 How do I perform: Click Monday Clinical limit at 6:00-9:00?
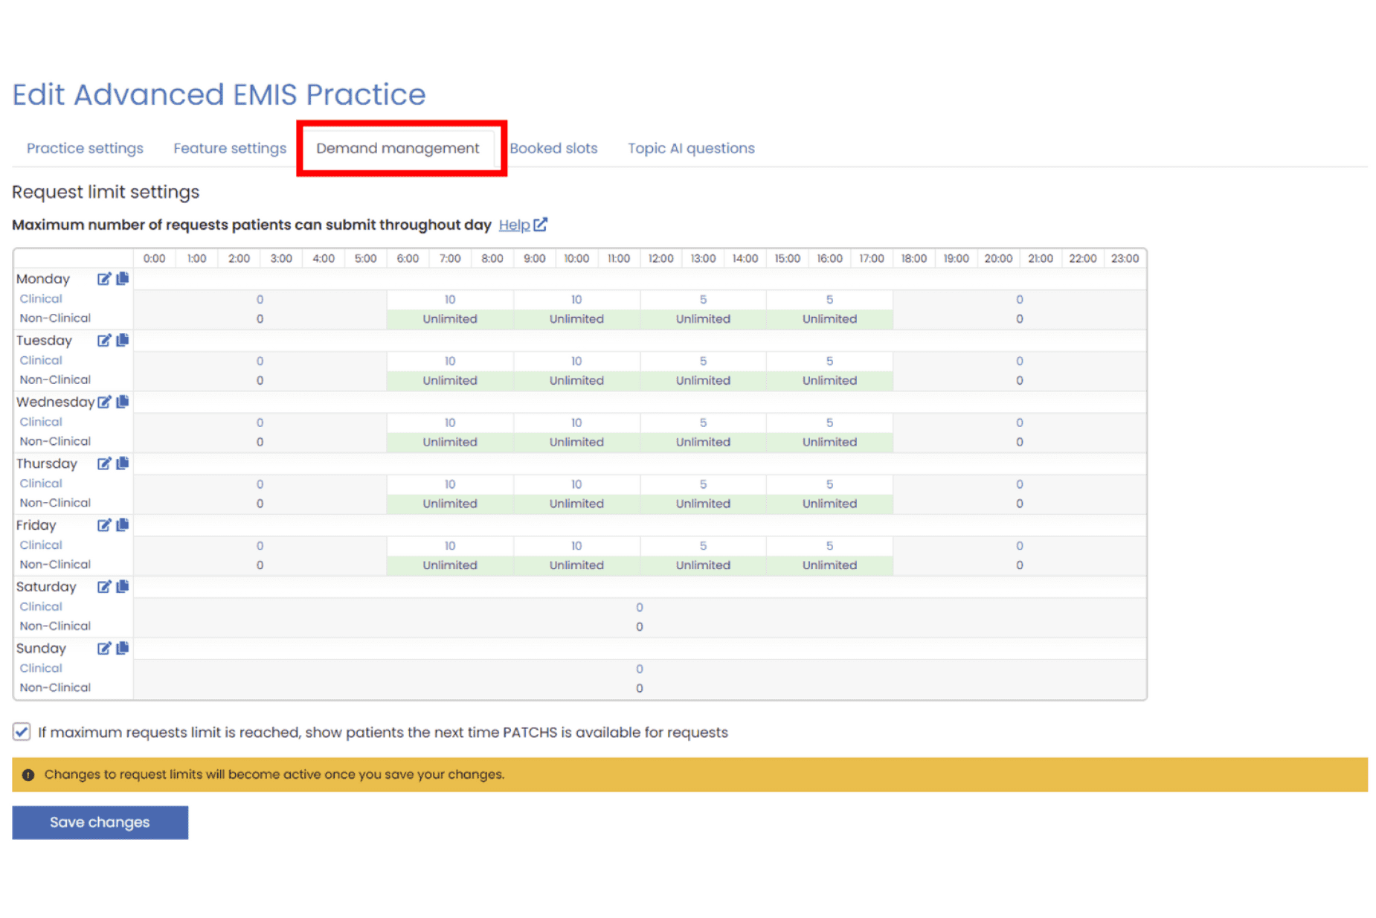(x=450, y=300)
